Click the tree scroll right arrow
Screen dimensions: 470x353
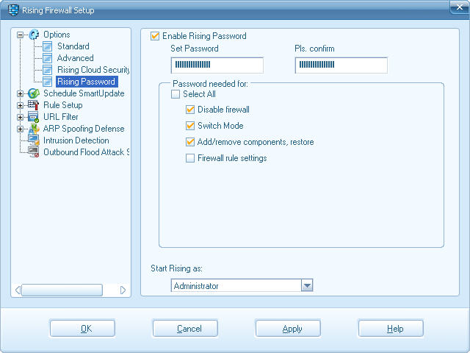click(123, 290)
